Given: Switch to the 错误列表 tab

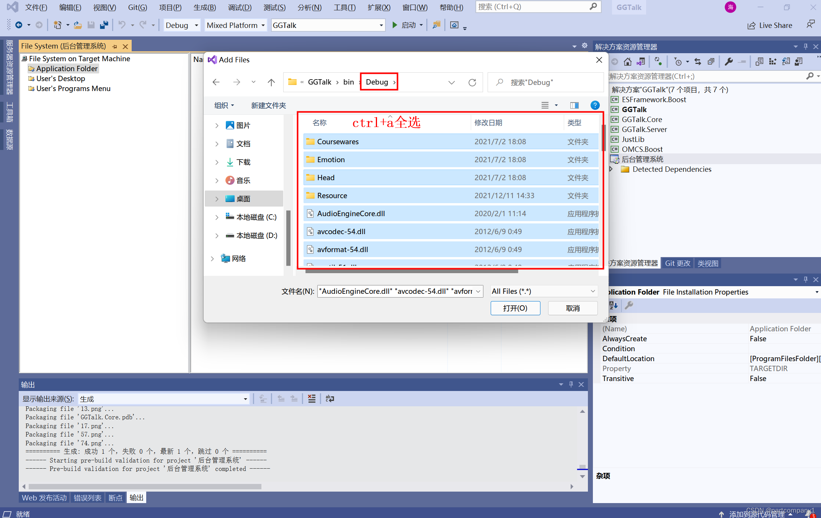Looking at the screenshot, I should (88, 498).
